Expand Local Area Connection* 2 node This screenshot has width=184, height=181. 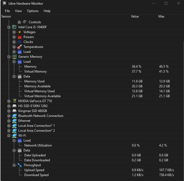pyautogui.click(x=9, y=131)
